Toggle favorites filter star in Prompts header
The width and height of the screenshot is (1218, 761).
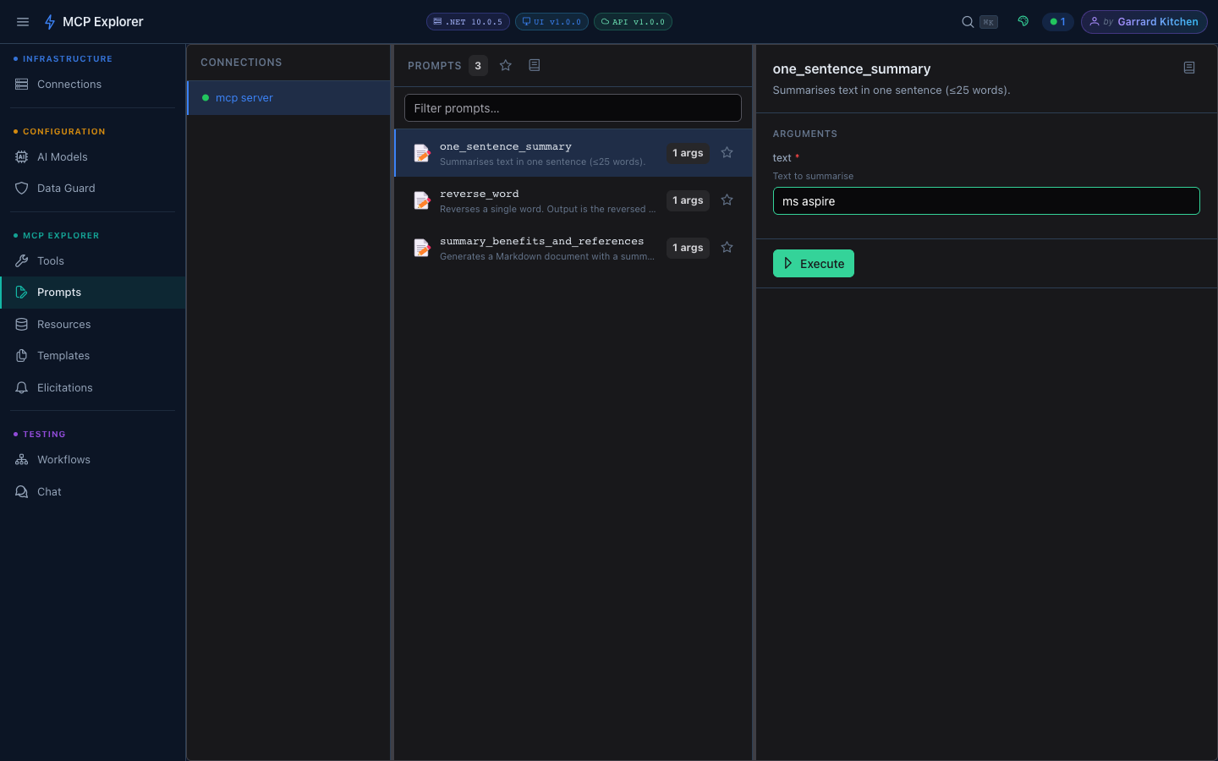coord(506,65)
